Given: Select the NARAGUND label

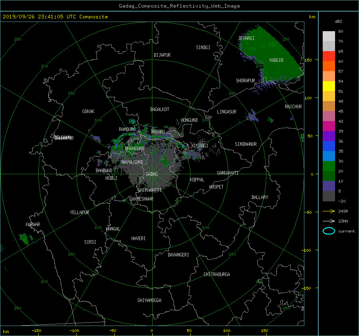Looking at the screenshot, I should (135, 149).
